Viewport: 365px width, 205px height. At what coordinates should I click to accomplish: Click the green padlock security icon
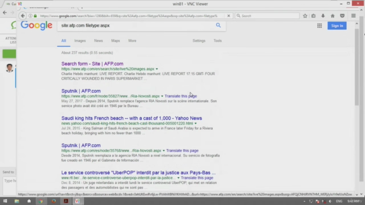click(x=35, y=16)
